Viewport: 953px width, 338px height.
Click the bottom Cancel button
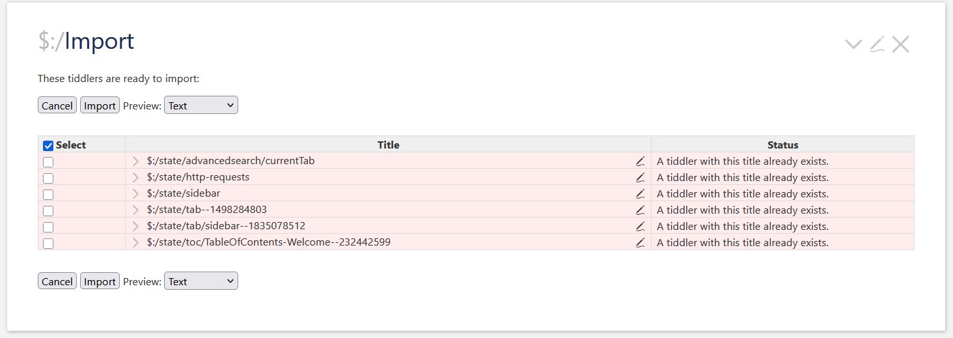tap(57, 281)
